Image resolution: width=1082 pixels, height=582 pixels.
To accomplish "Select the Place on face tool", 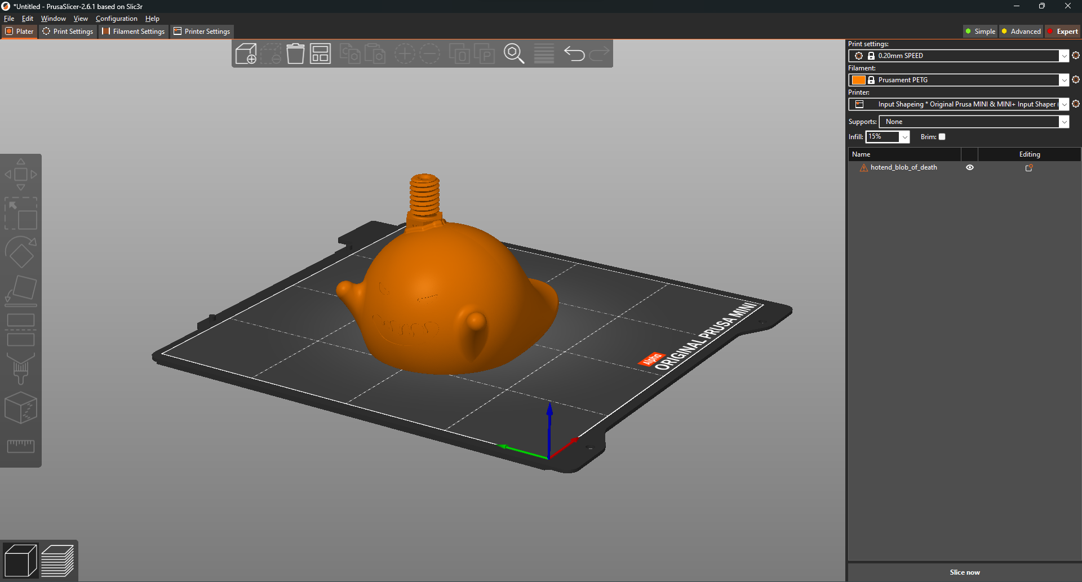I will [x=21, y=290].
